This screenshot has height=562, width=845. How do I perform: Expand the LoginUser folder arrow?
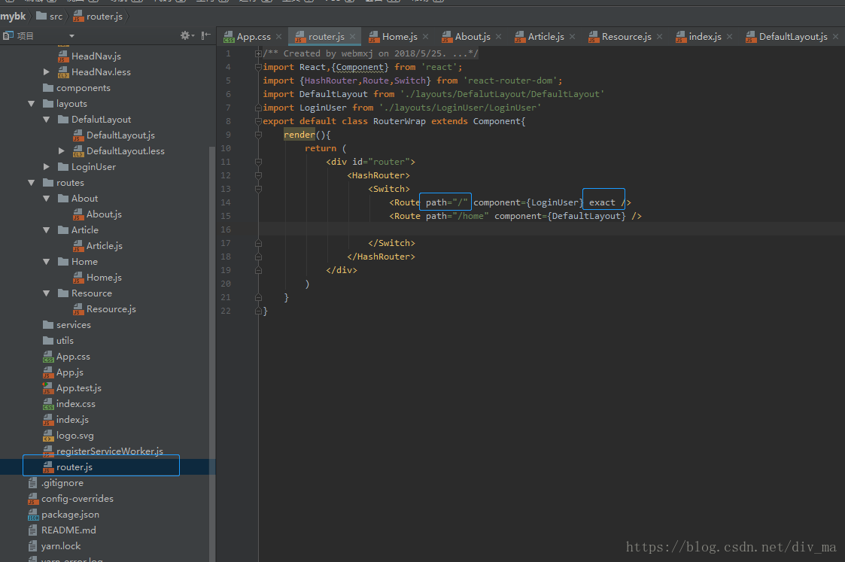47,166
